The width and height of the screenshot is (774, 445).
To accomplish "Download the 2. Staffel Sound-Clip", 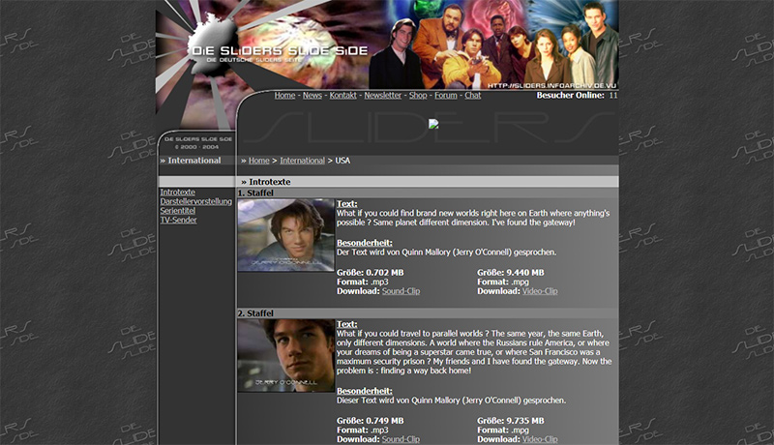I will coord(401,439).
